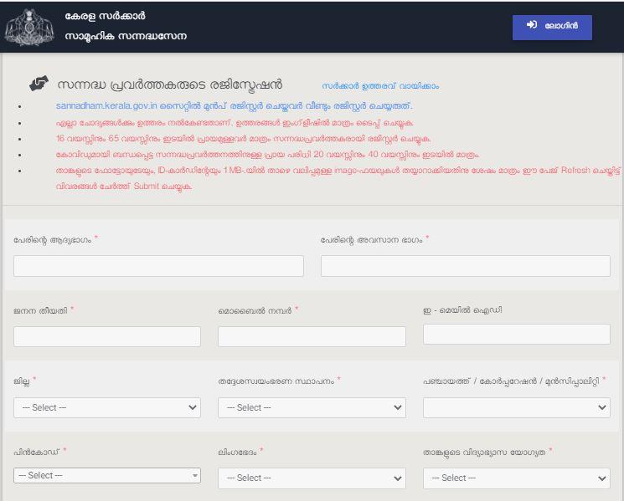
Task: Expand the gender (ലിംഗഭേദം) dropdown
Action: click(x=312, y=478)
